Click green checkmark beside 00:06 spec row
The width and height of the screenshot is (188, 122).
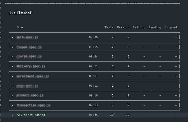[x=13, y=37]
